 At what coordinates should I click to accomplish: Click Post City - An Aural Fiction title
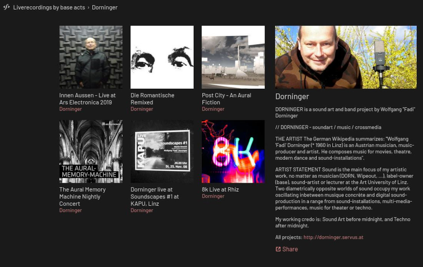point(226,99)
